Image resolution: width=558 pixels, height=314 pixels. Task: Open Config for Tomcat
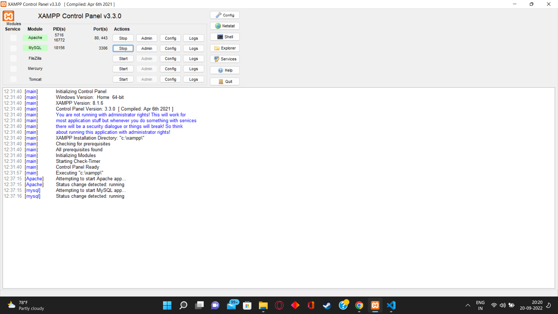170,79
